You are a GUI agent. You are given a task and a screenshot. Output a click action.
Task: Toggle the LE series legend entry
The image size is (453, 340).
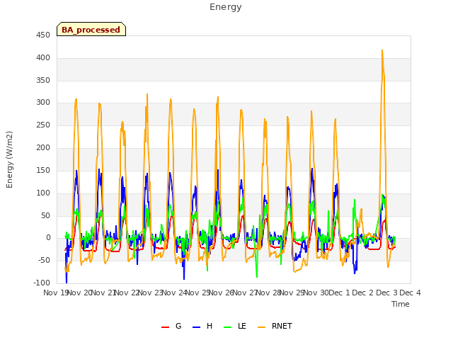pos(235,326)
